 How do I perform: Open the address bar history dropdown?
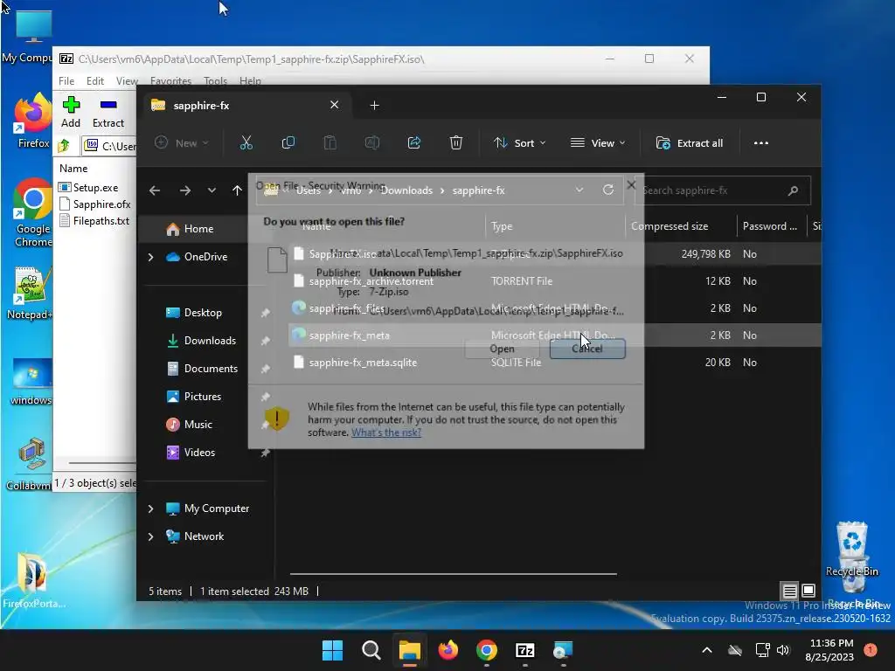coord(579,190)
